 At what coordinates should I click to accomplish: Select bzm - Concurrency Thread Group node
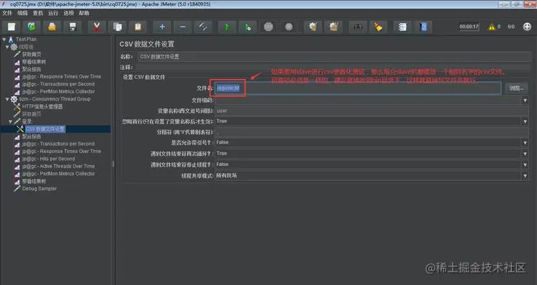coord(55,98)
